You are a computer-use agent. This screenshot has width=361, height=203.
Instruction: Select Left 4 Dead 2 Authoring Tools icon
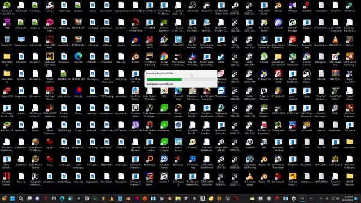click(350, 58)
